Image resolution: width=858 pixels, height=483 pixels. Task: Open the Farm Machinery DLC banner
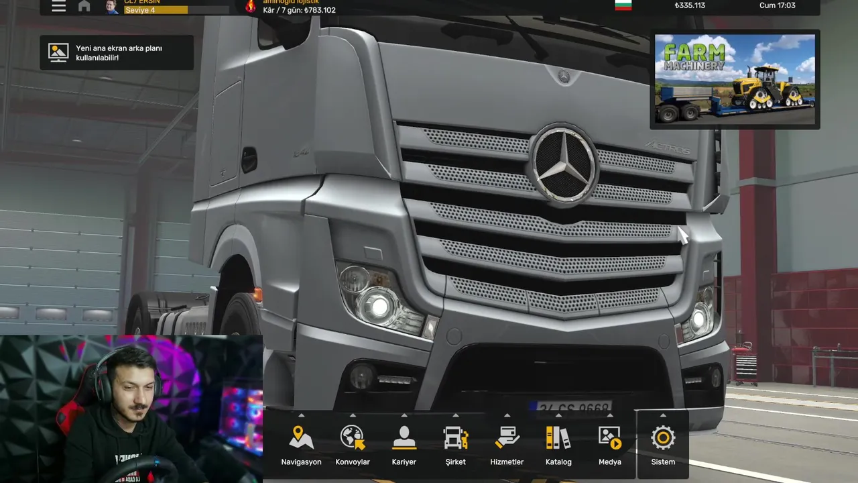(x=735, y=79)
